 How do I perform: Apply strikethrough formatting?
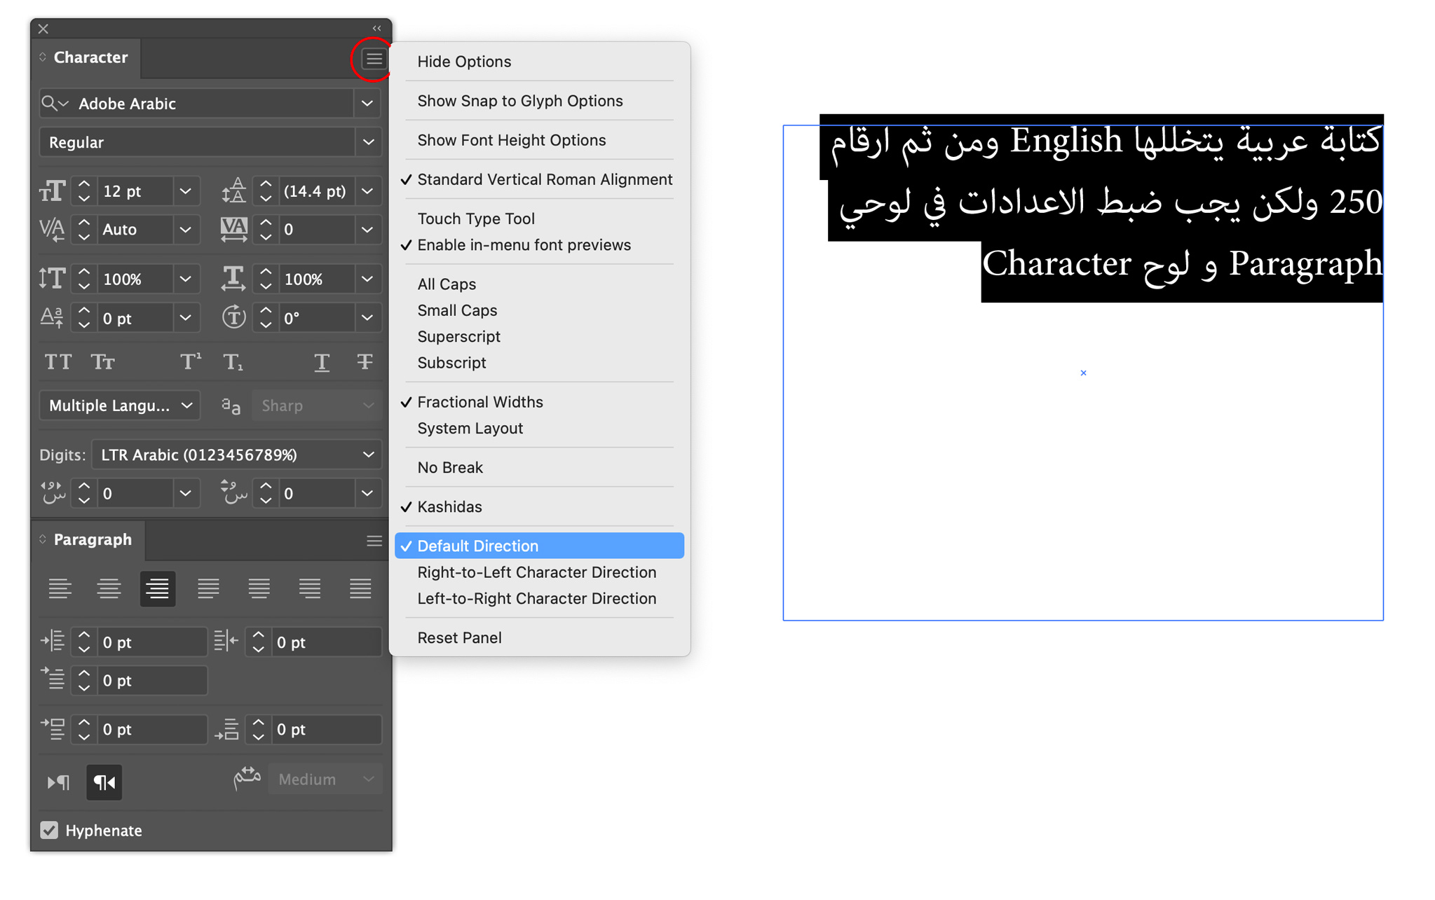click(365, 361)
